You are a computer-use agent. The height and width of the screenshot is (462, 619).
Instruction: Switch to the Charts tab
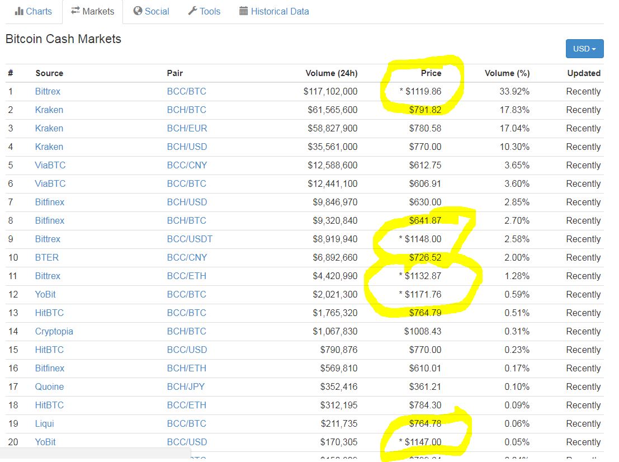pos(33,11)
